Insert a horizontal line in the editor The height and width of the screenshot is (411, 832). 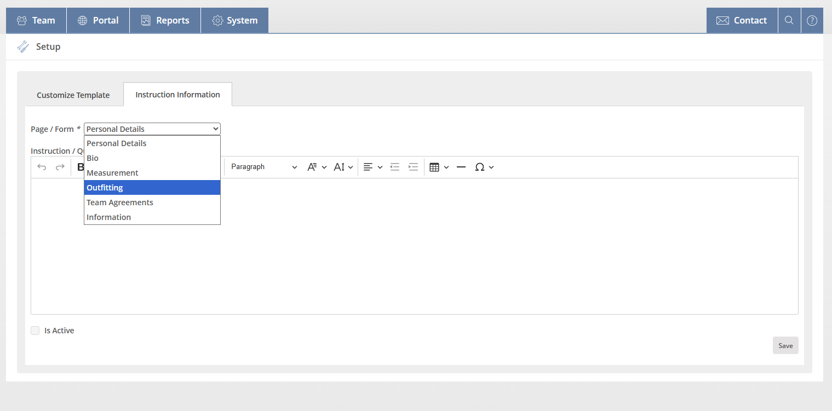[461, 167]
